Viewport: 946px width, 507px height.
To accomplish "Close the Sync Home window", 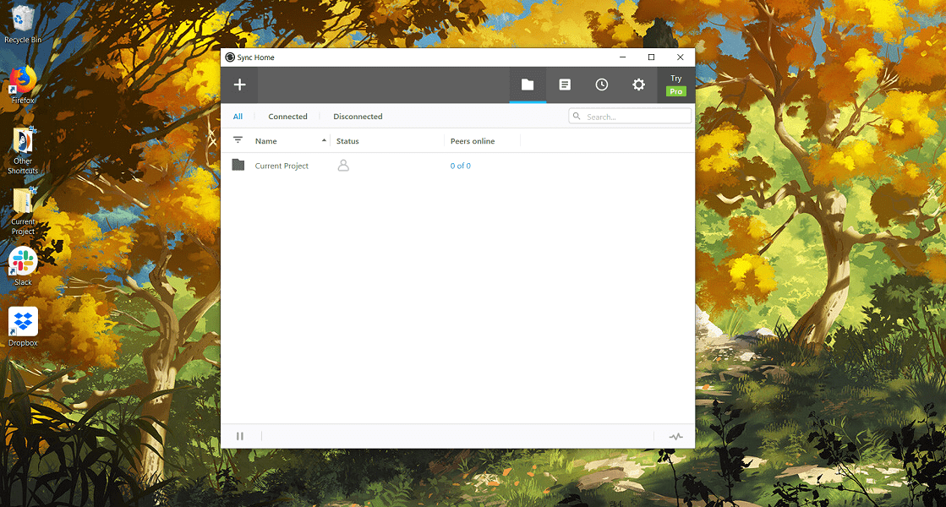I will click(680, 57).
